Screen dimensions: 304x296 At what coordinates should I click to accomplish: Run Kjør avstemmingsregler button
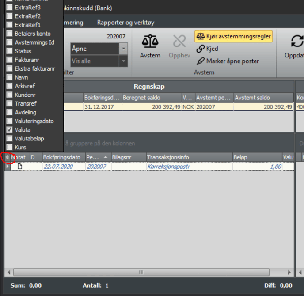(233, 36)
